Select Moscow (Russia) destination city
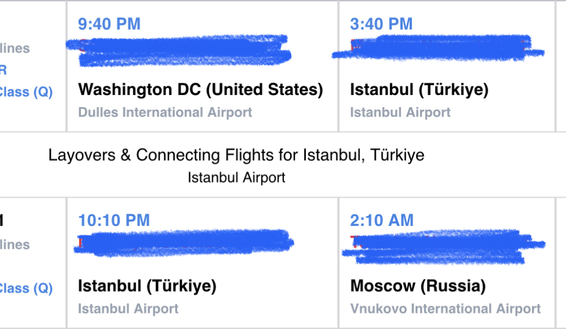 coord(418,286)
